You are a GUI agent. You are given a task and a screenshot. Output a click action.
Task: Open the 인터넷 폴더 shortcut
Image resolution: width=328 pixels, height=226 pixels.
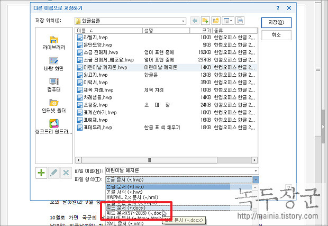[54, 106]
